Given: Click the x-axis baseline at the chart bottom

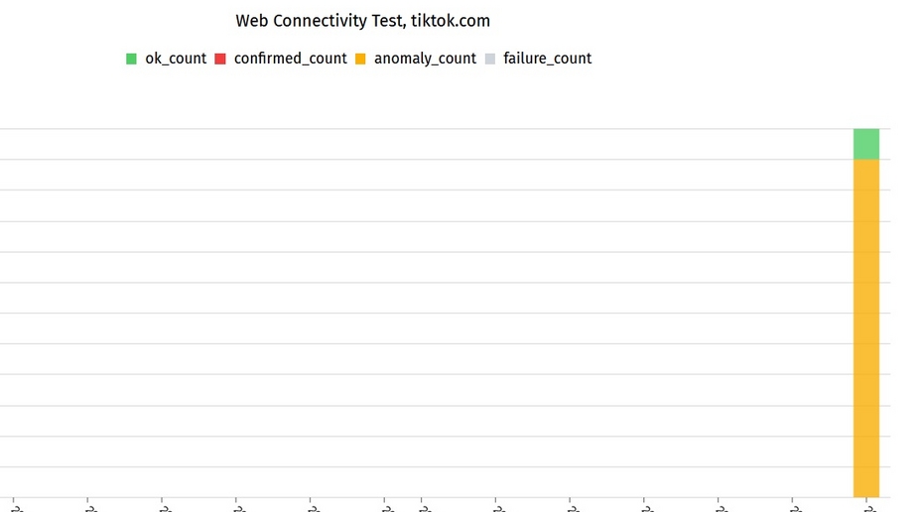Looking at the screenshot, I should coord(445,497).
